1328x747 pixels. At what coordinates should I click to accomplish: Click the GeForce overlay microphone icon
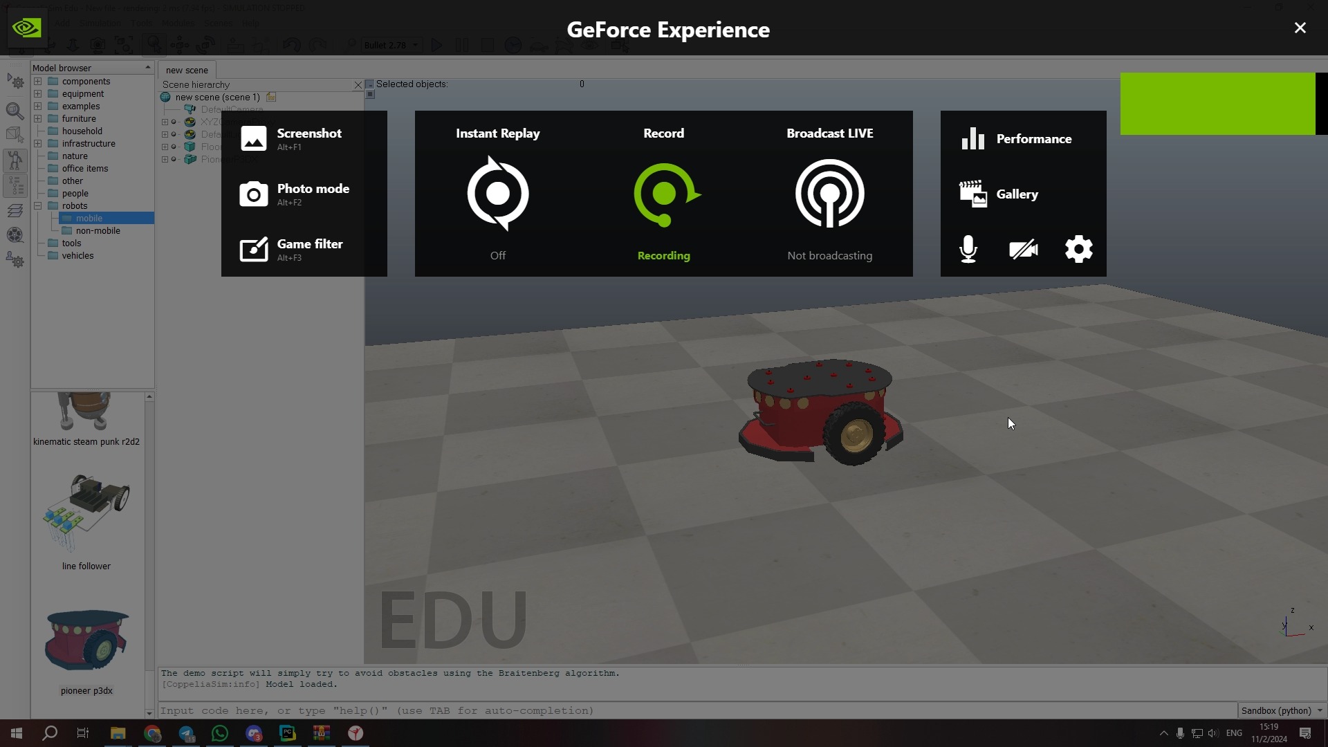[968, 249]
